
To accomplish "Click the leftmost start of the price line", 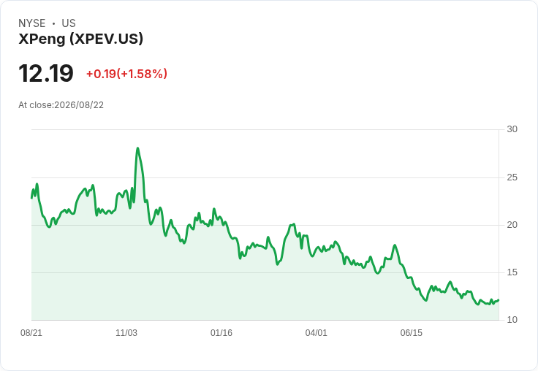I will 31,198.
